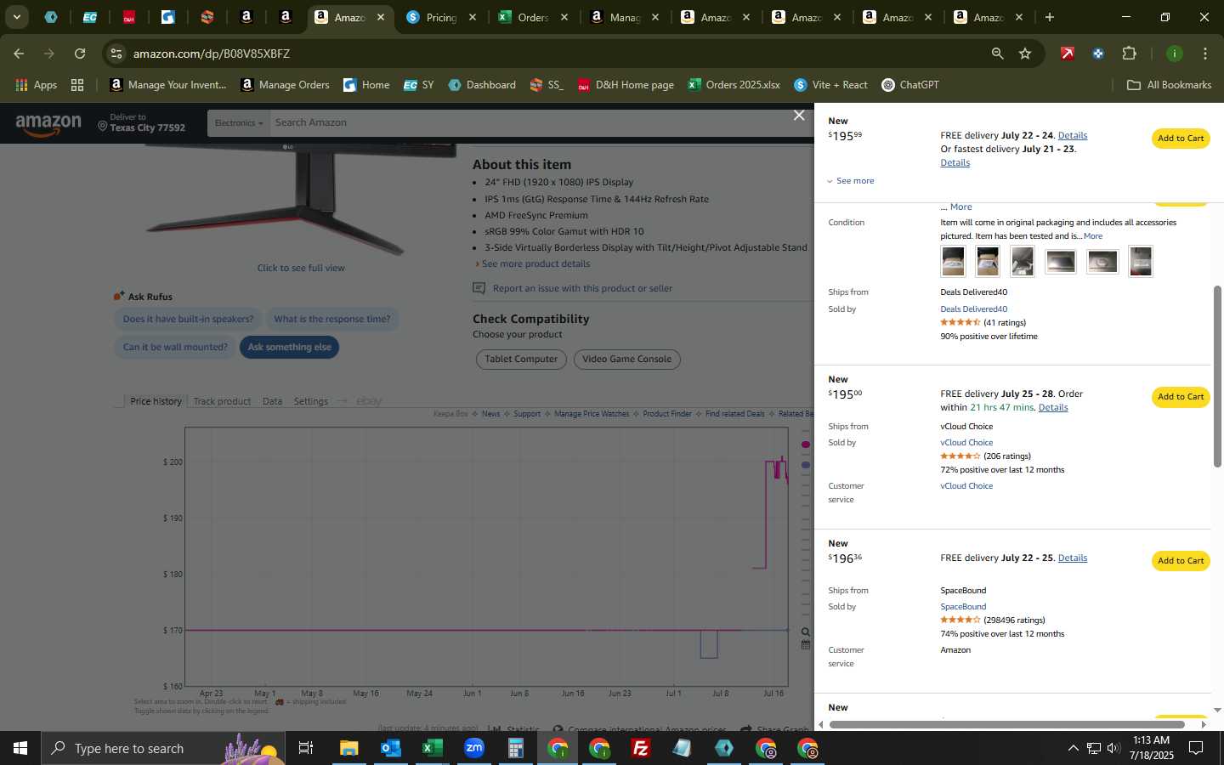Click the blue extension icon beside Extensions
Screen dimensions: 1224x765
click(x=1098, y=54)
